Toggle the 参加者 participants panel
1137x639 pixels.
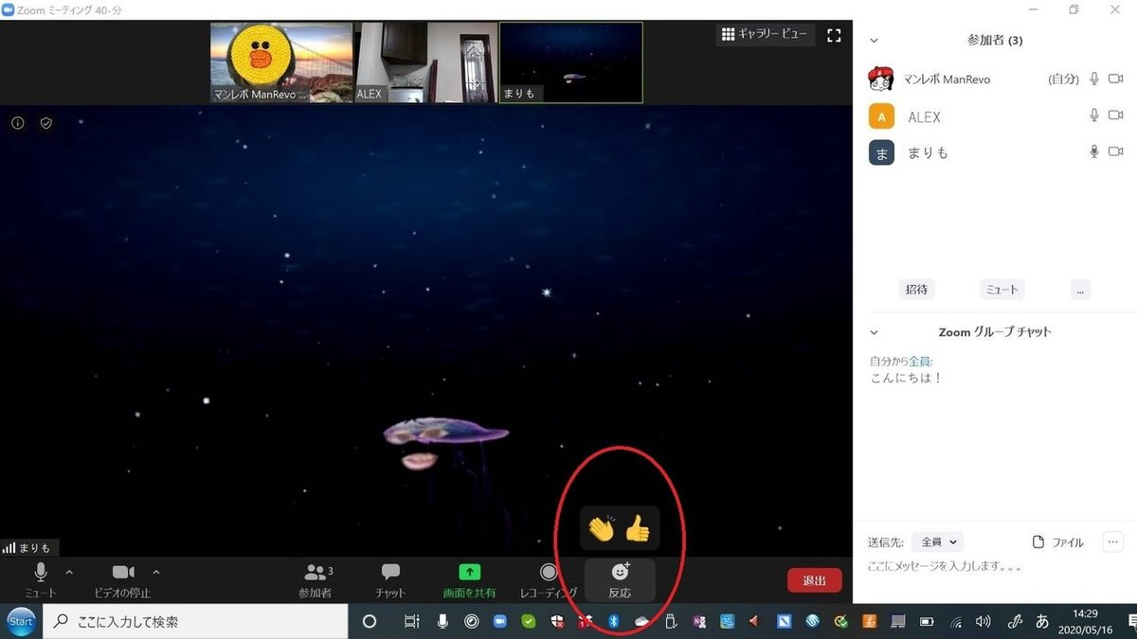(x=316, y=579)
